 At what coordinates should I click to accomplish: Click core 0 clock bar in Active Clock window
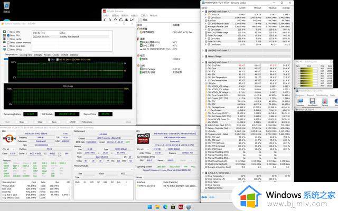(308, 69)
